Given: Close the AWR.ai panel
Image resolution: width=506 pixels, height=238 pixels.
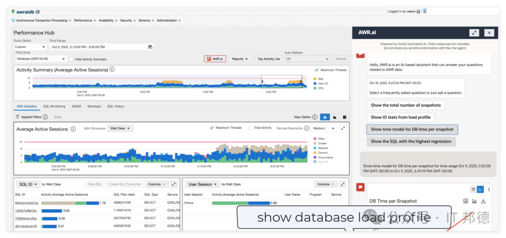Looking at the screenshot, I should pyautogui.click(x=489, y=33).
